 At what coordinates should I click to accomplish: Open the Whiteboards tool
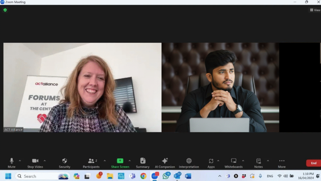[x=234, y=162]
